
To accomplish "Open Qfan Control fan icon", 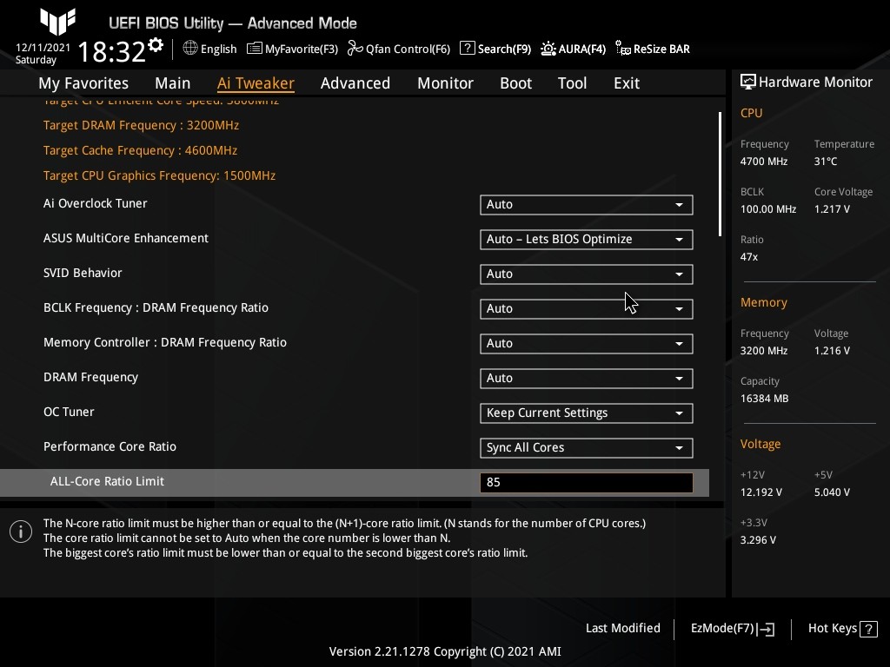I will [x=355, y=49].
